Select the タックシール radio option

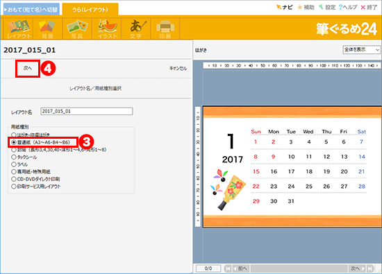[x=24, y=157]
